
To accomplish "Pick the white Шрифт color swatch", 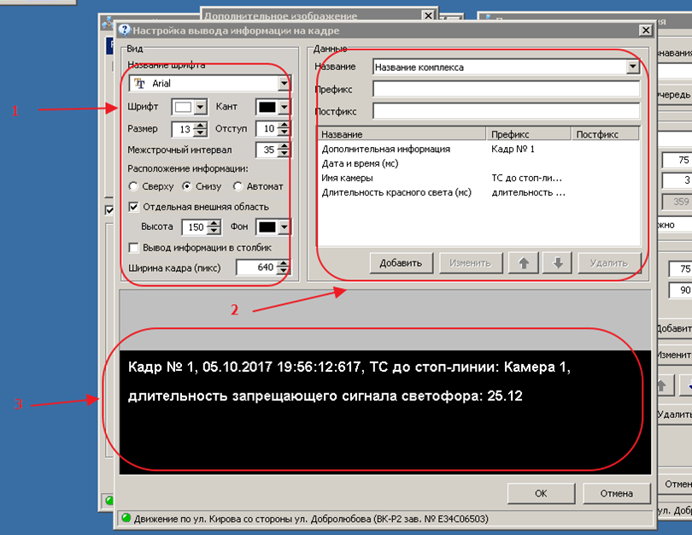I will click(x=183, y=108).
